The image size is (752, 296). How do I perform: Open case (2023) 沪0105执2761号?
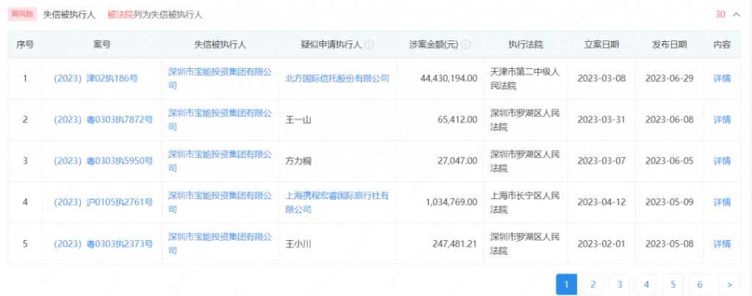tap(103, 203)
